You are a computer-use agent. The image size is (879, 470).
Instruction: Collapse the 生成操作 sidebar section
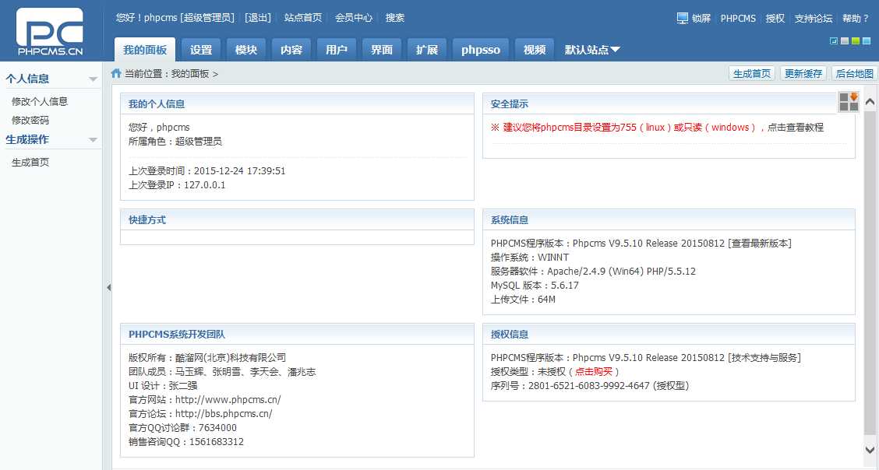point(93,140)
